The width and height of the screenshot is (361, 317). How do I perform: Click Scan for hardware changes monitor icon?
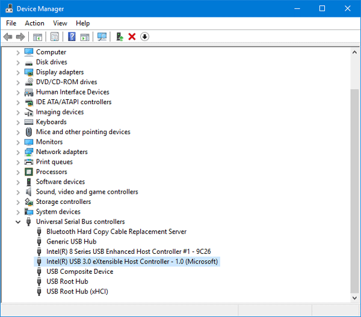[x=102, y=37]
